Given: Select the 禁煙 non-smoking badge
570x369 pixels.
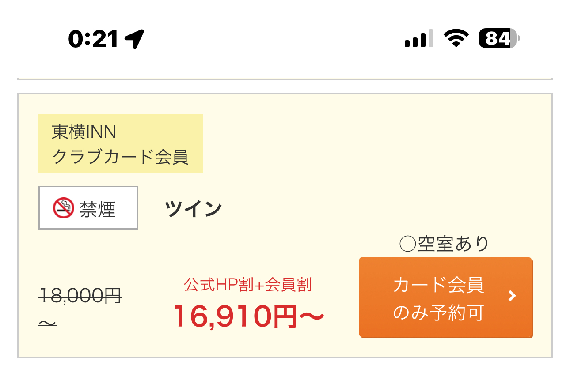Looking at the screenshot, I should point(88,208).
